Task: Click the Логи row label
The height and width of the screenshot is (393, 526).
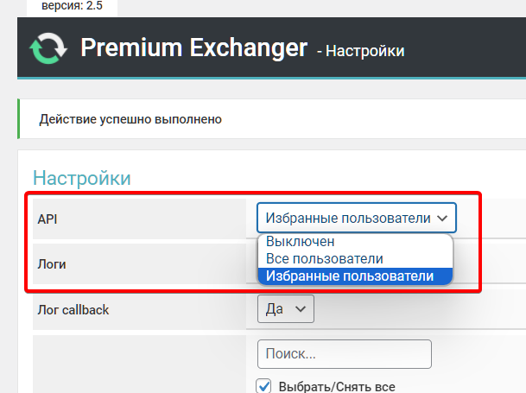Action: (52, 264)
